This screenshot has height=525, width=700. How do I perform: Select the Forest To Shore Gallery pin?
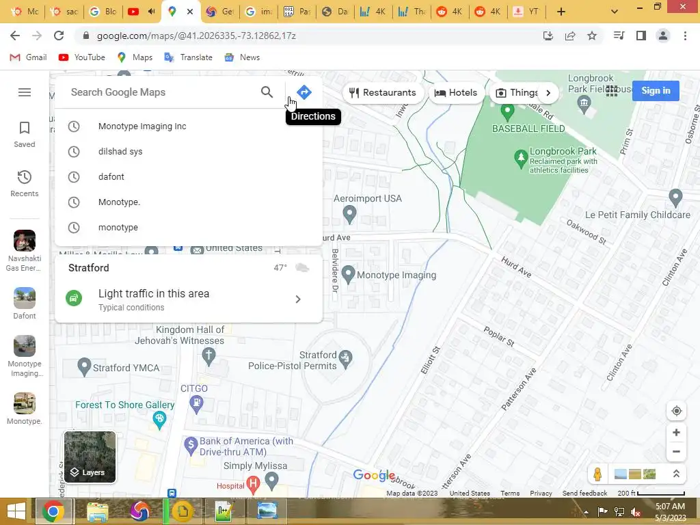pyautogui.click(x=159, y=420)
